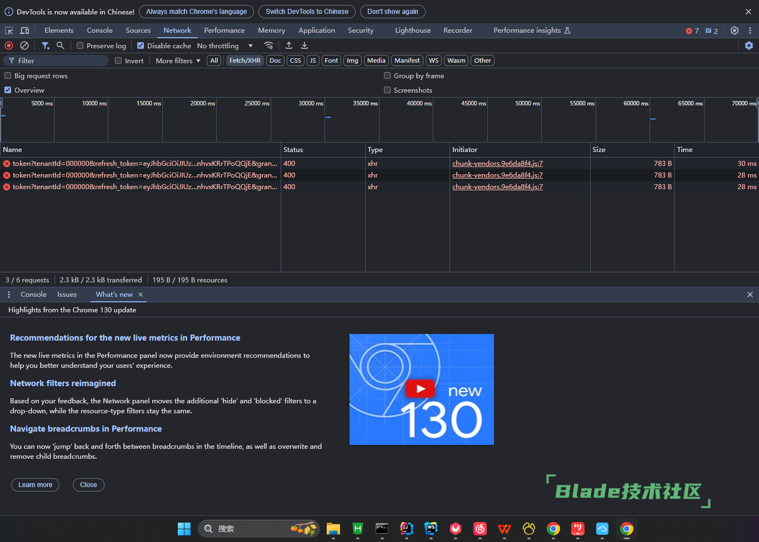Image resolution: width=759 pixels, height=542 pixels.
Task: Stop recording network log
Action: pos(9,45)
